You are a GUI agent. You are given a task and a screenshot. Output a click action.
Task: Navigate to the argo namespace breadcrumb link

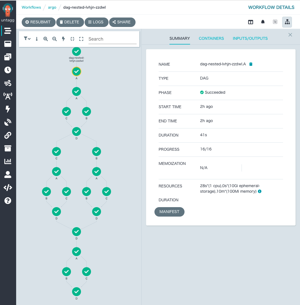pyautogui.click(x=52, y=7)
